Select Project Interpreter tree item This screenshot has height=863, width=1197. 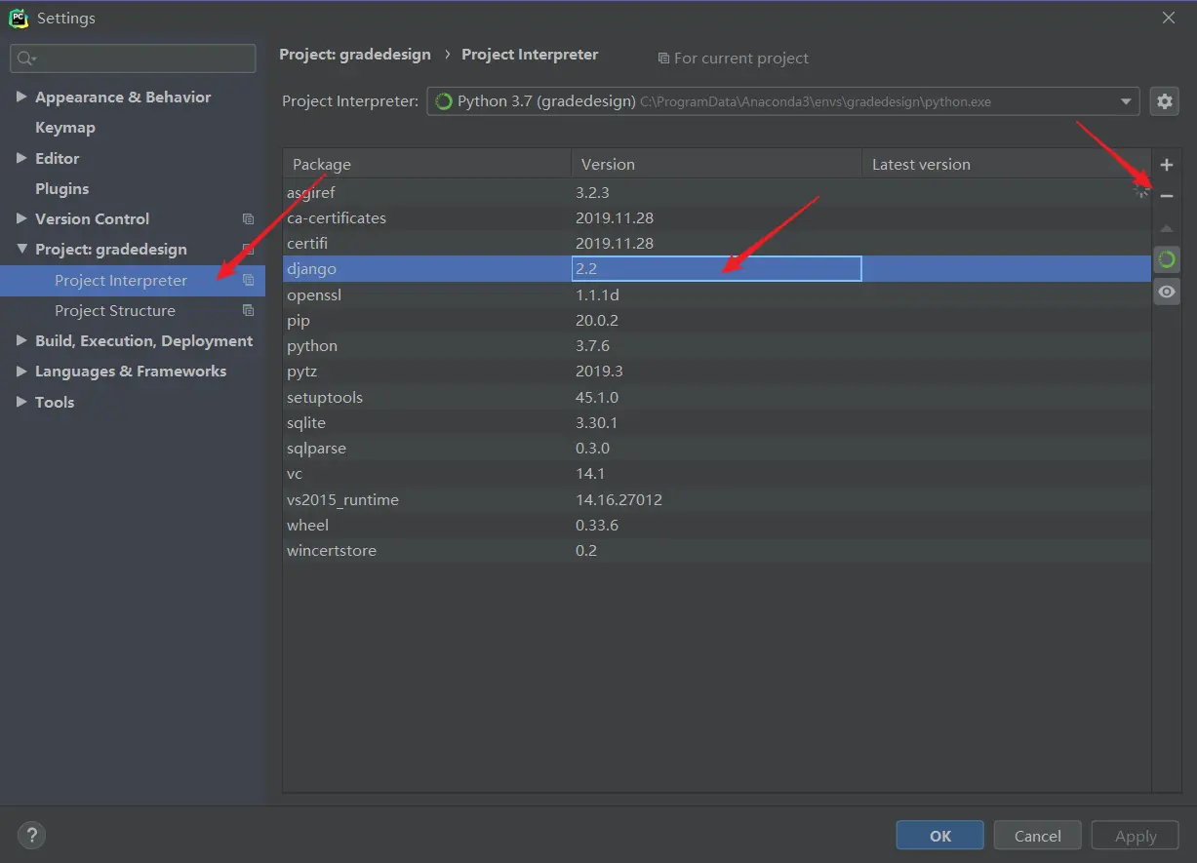(x=133, y=281)
